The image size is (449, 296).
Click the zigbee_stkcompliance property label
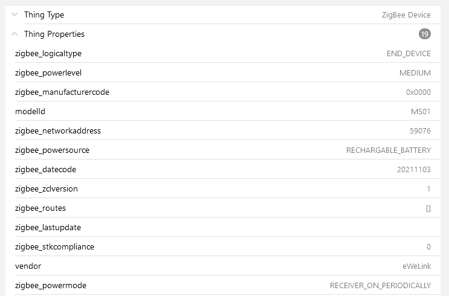[x=54, y=247]
